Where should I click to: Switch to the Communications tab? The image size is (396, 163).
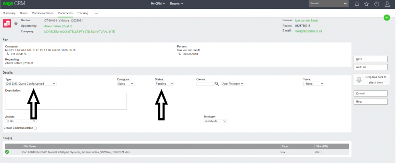(x=43, y=13)
